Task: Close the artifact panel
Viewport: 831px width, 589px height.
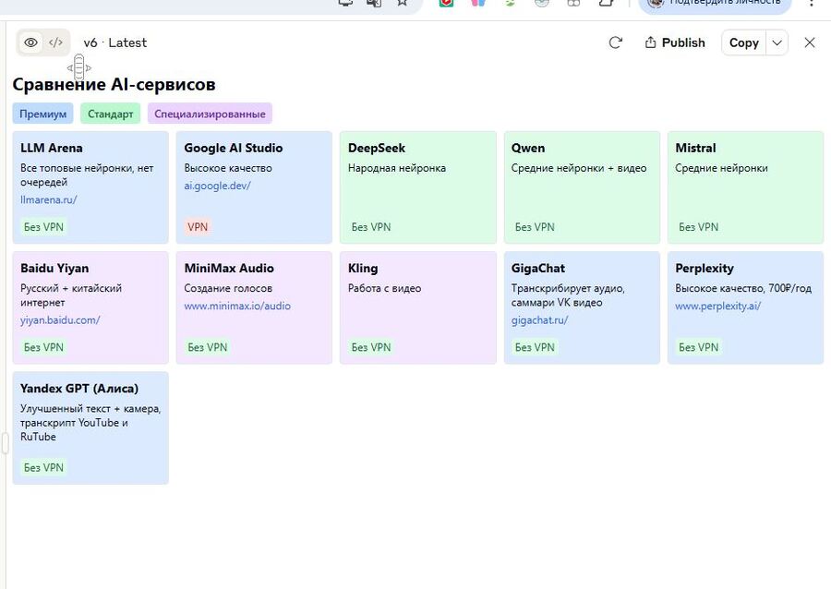Action: click(810, 42)
